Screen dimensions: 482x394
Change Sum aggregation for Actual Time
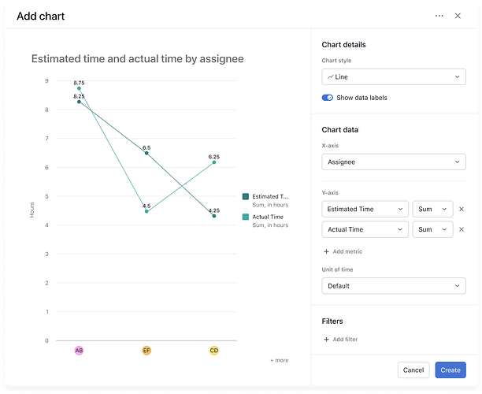tap(433, 229)
